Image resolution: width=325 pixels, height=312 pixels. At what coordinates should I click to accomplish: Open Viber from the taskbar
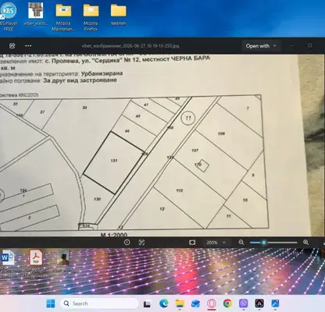point(244,303)
